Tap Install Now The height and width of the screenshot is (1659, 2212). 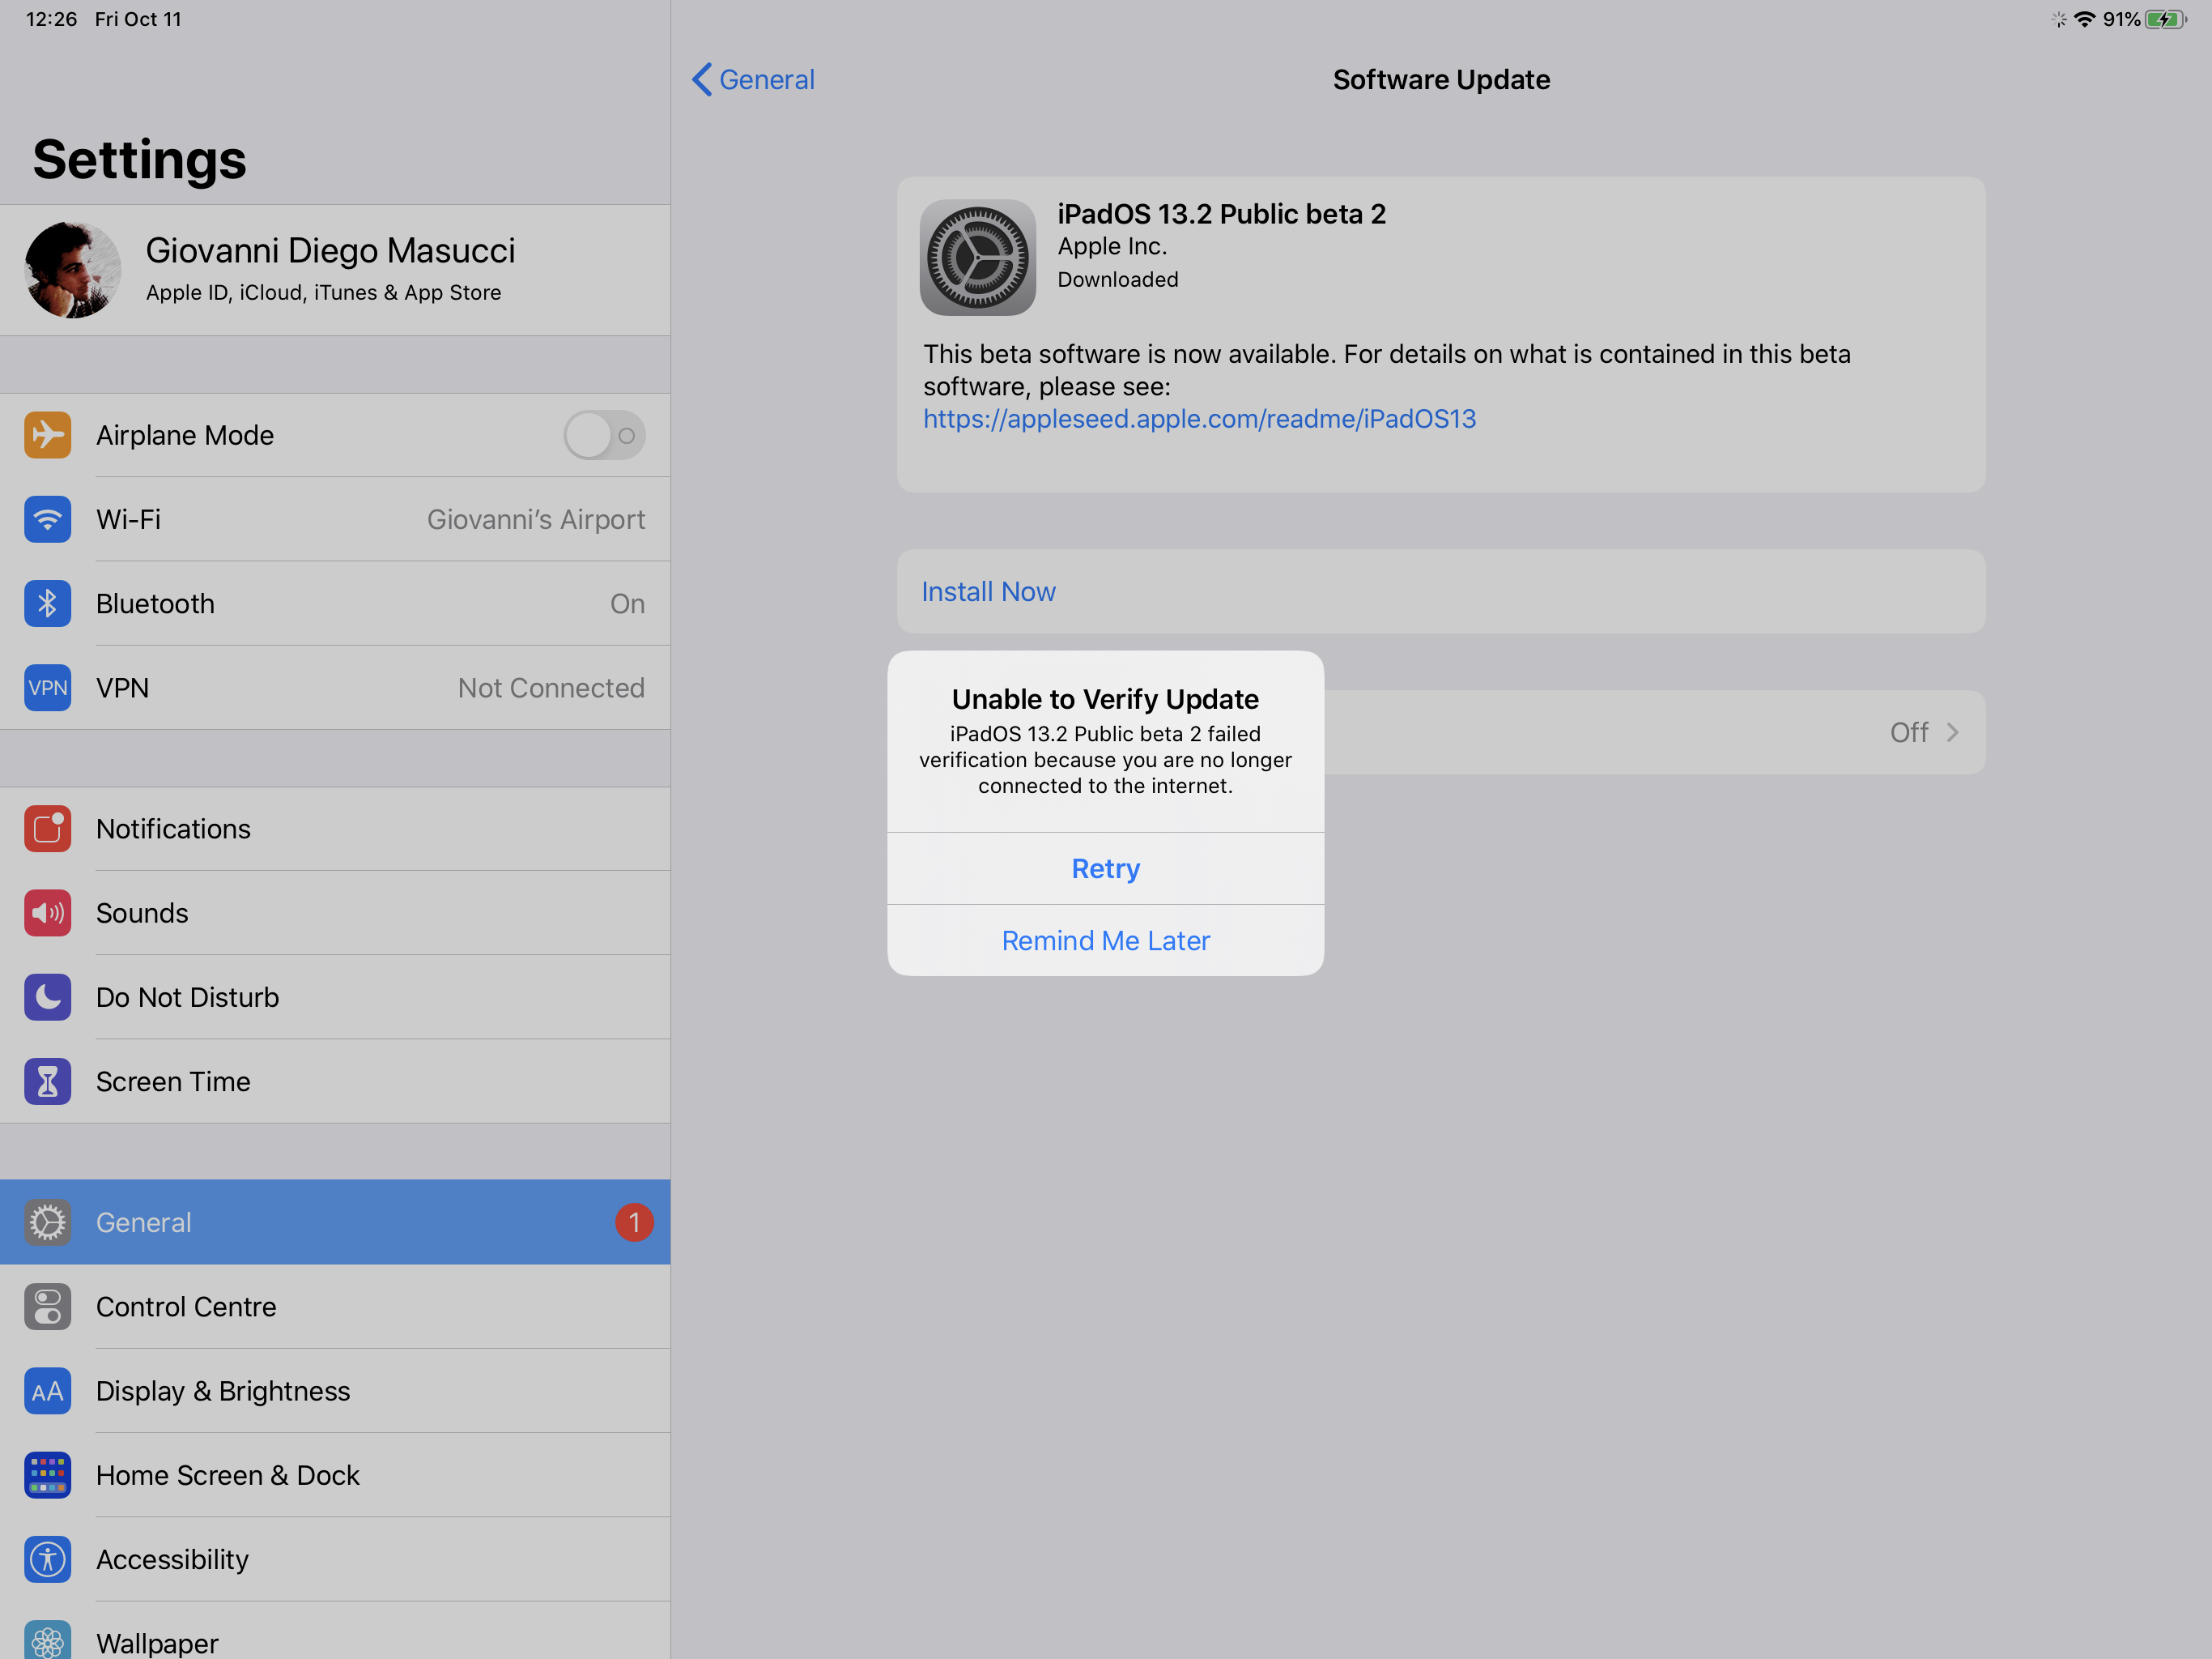tap(1441, 591)
